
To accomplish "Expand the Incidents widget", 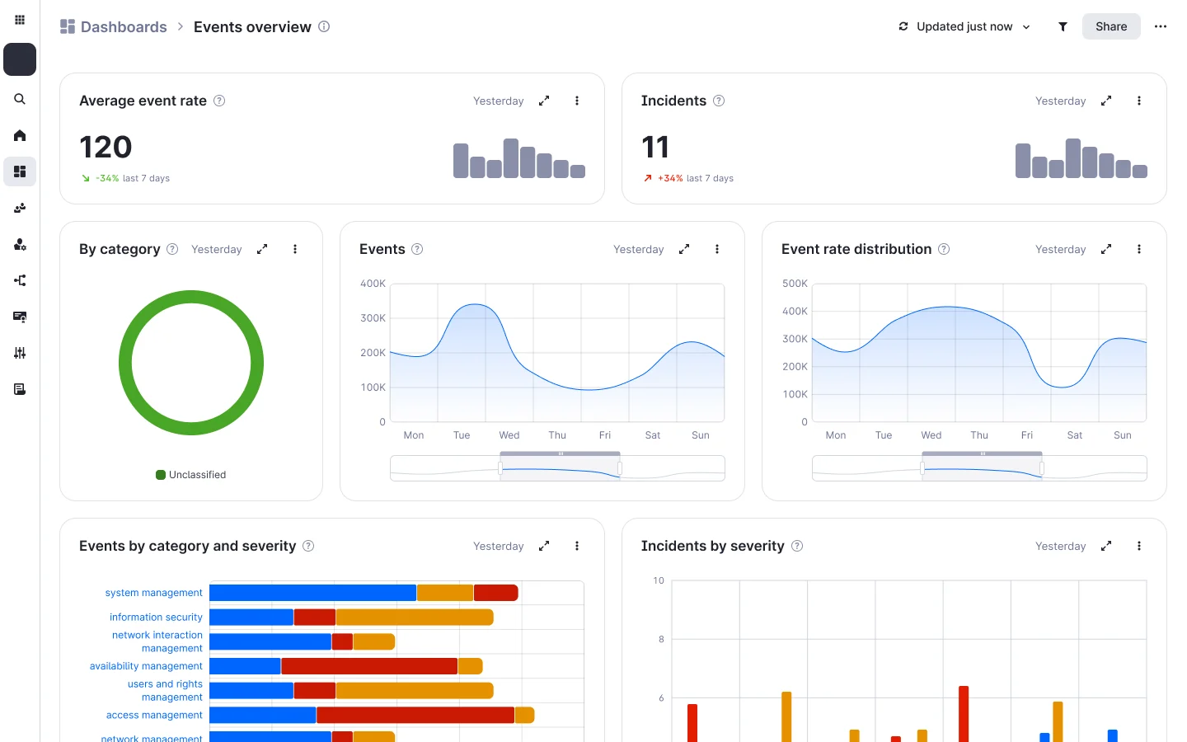I will tap(1106, 101).
